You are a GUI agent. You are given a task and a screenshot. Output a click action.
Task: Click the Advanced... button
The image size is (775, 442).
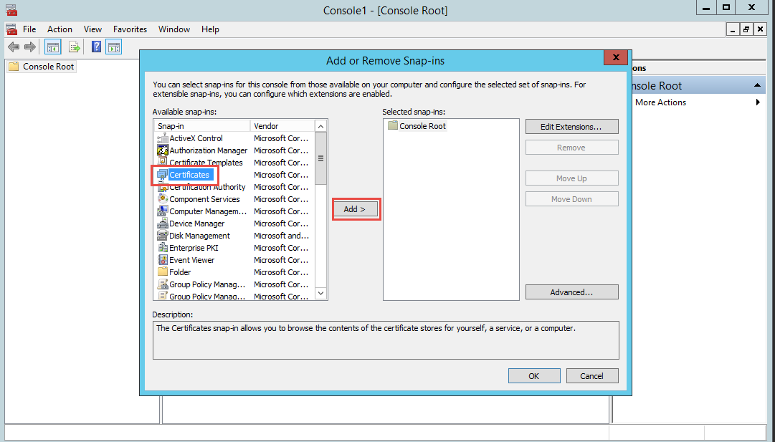[572, 292]
